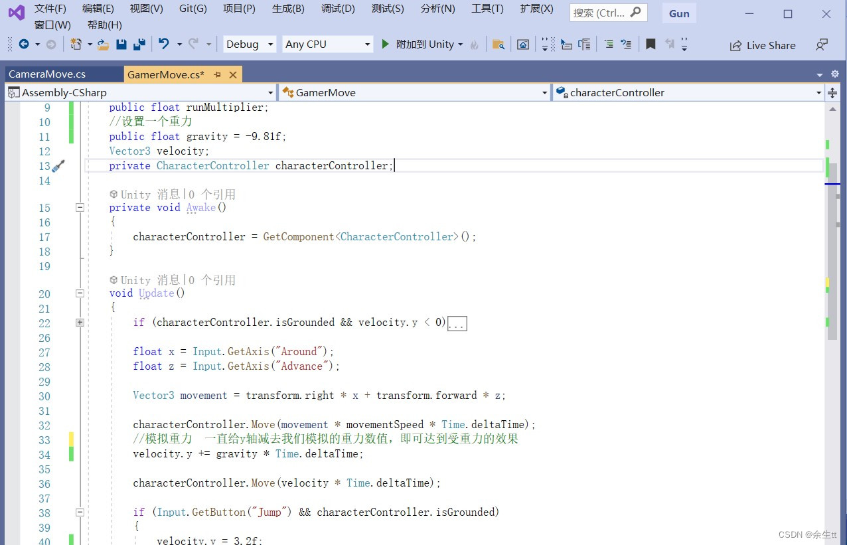
Task: Click the Live Share icon button
Action: (763, 45)
